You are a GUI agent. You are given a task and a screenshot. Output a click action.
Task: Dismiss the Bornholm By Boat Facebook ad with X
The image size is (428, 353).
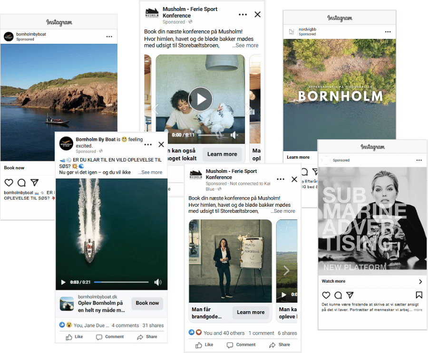pyautogui.click(x=161, y=144)
